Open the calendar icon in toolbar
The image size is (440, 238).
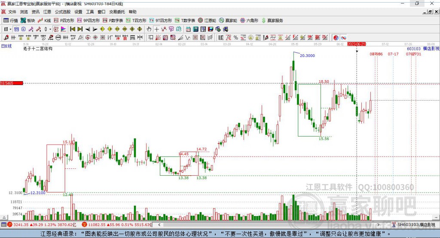point(188,29)
